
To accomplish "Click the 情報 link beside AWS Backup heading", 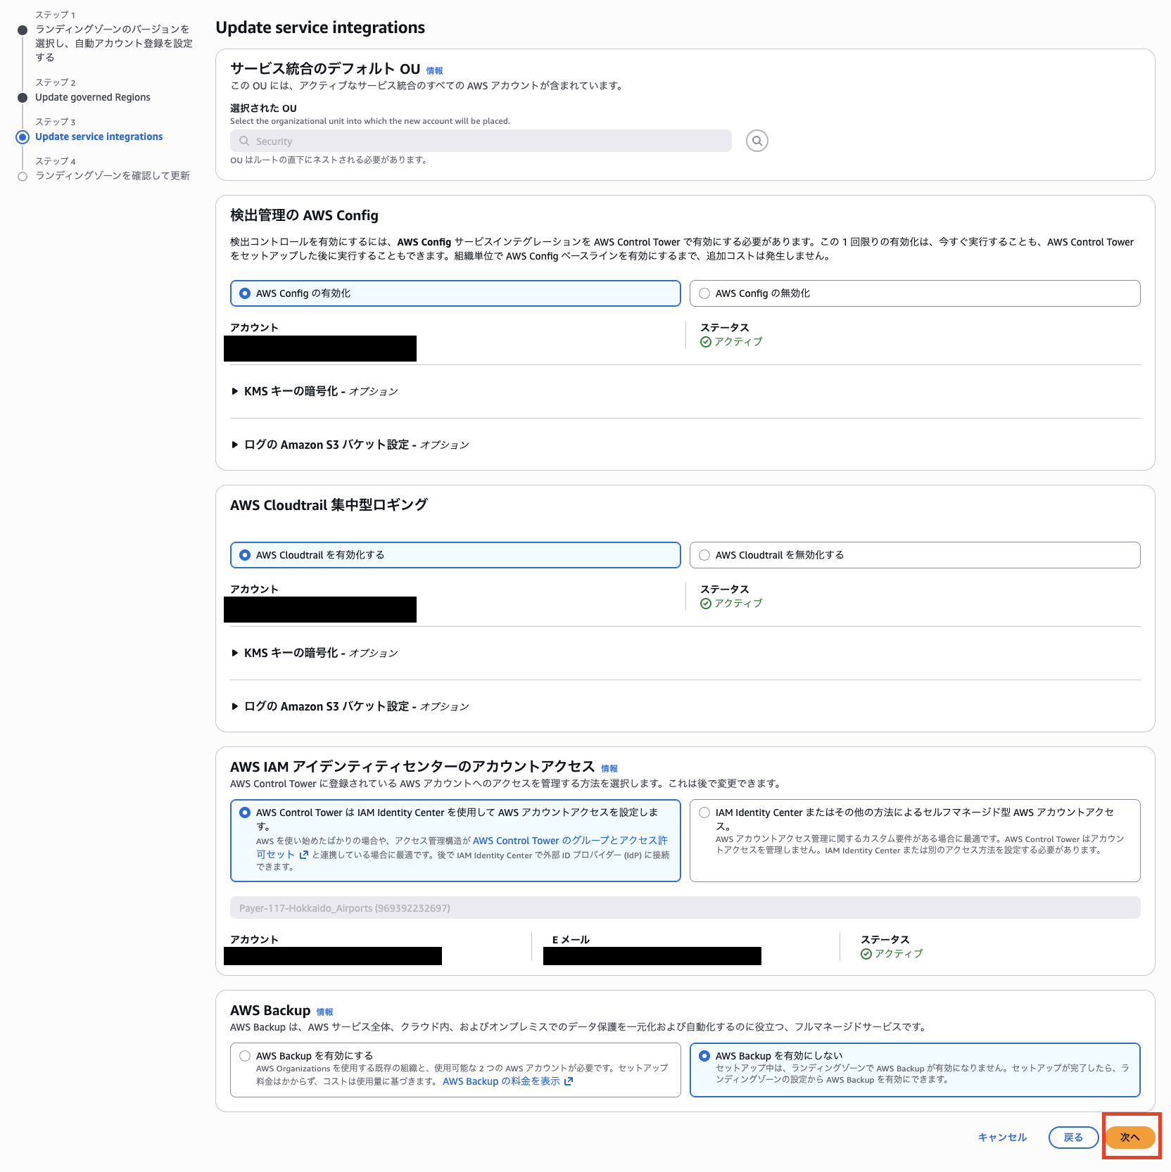I will pos(324,1012).
